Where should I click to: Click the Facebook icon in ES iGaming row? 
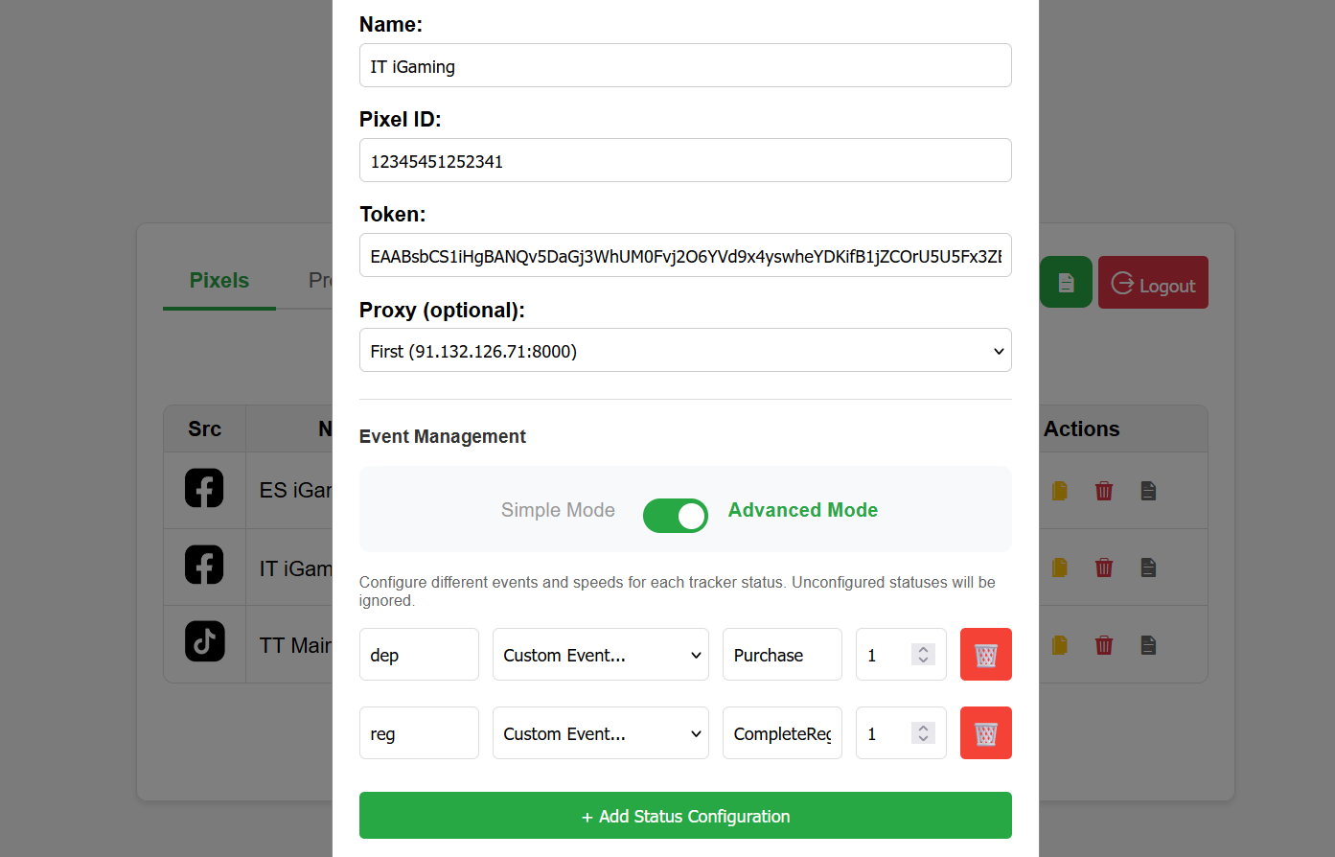(x=204, y=489)
